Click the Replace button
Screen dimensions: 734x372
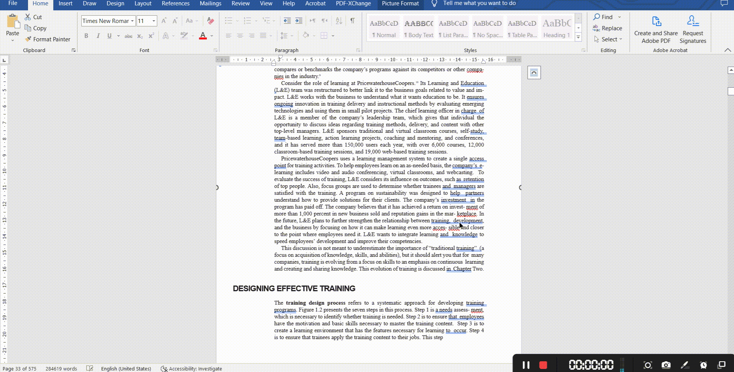[607, 28]
